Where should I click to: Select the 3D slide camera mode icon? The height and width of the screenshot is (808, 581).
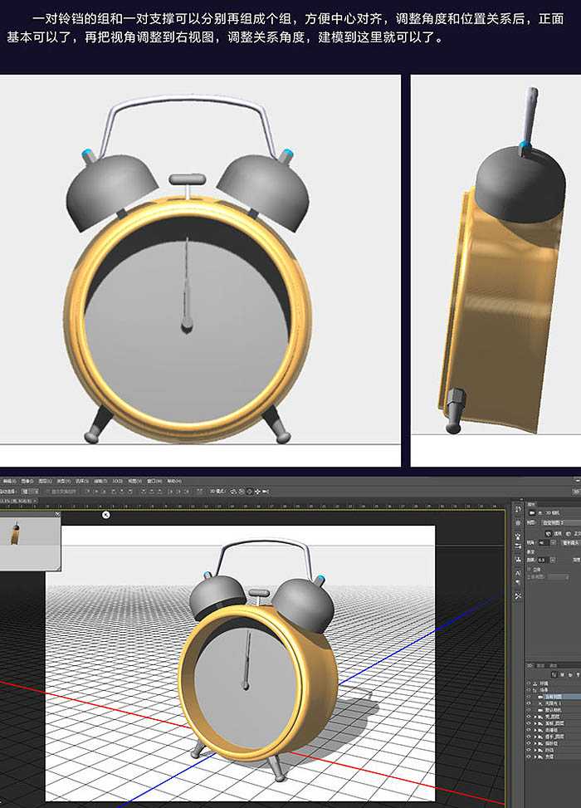point(257,492)
